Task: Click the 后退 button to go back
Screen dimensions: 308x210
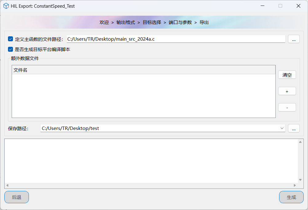Action: (x=17, y=197)
